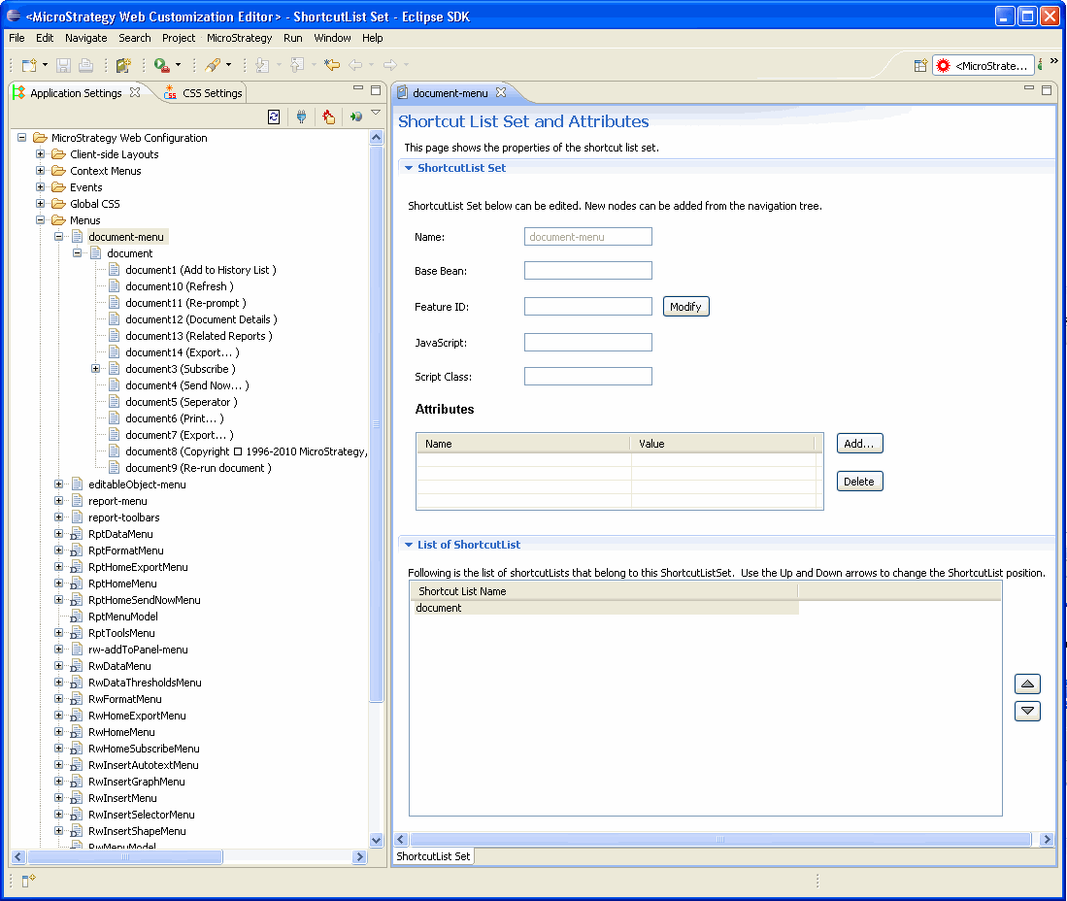Click the New wizard toolbar icon
The height and width of the screenshot is (901, 1067).
(29, 65)
